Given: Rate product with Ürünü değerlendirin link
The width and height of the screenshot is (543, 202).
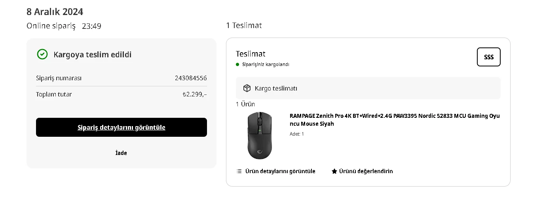Looking at the screenshot, I should (x=366, y=171).
